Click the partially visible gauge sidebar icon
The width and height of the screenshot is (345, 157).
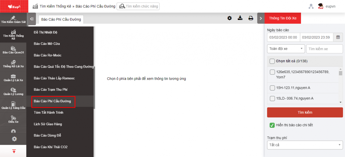click(13, 131)
